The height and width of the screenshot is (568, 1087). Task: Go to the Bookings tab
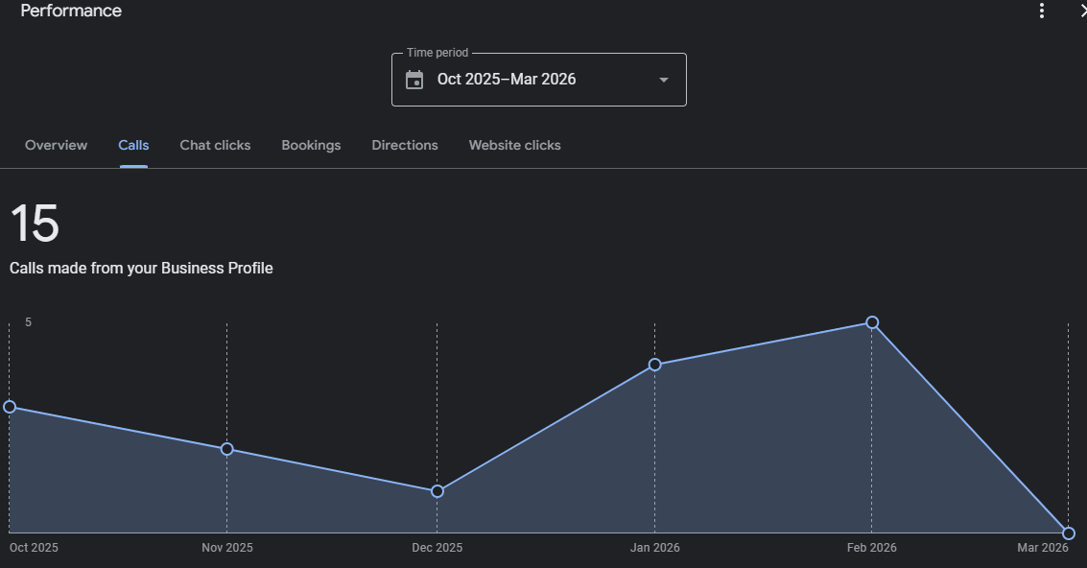(x=311, y=145)
